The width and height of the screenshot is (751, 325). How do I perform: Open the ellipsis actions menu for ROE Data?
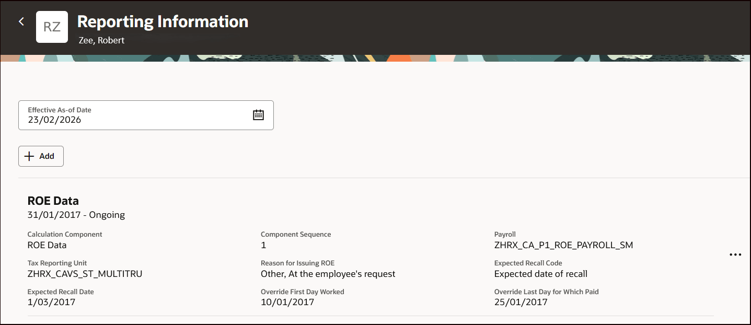(x=735, y=254)
